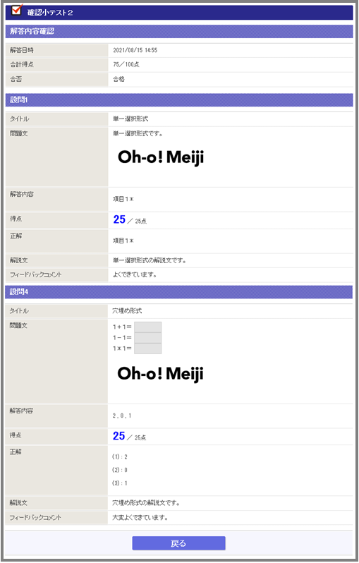
Task: Click the answer date 2021/08/15 14:55
Action: 135,50
